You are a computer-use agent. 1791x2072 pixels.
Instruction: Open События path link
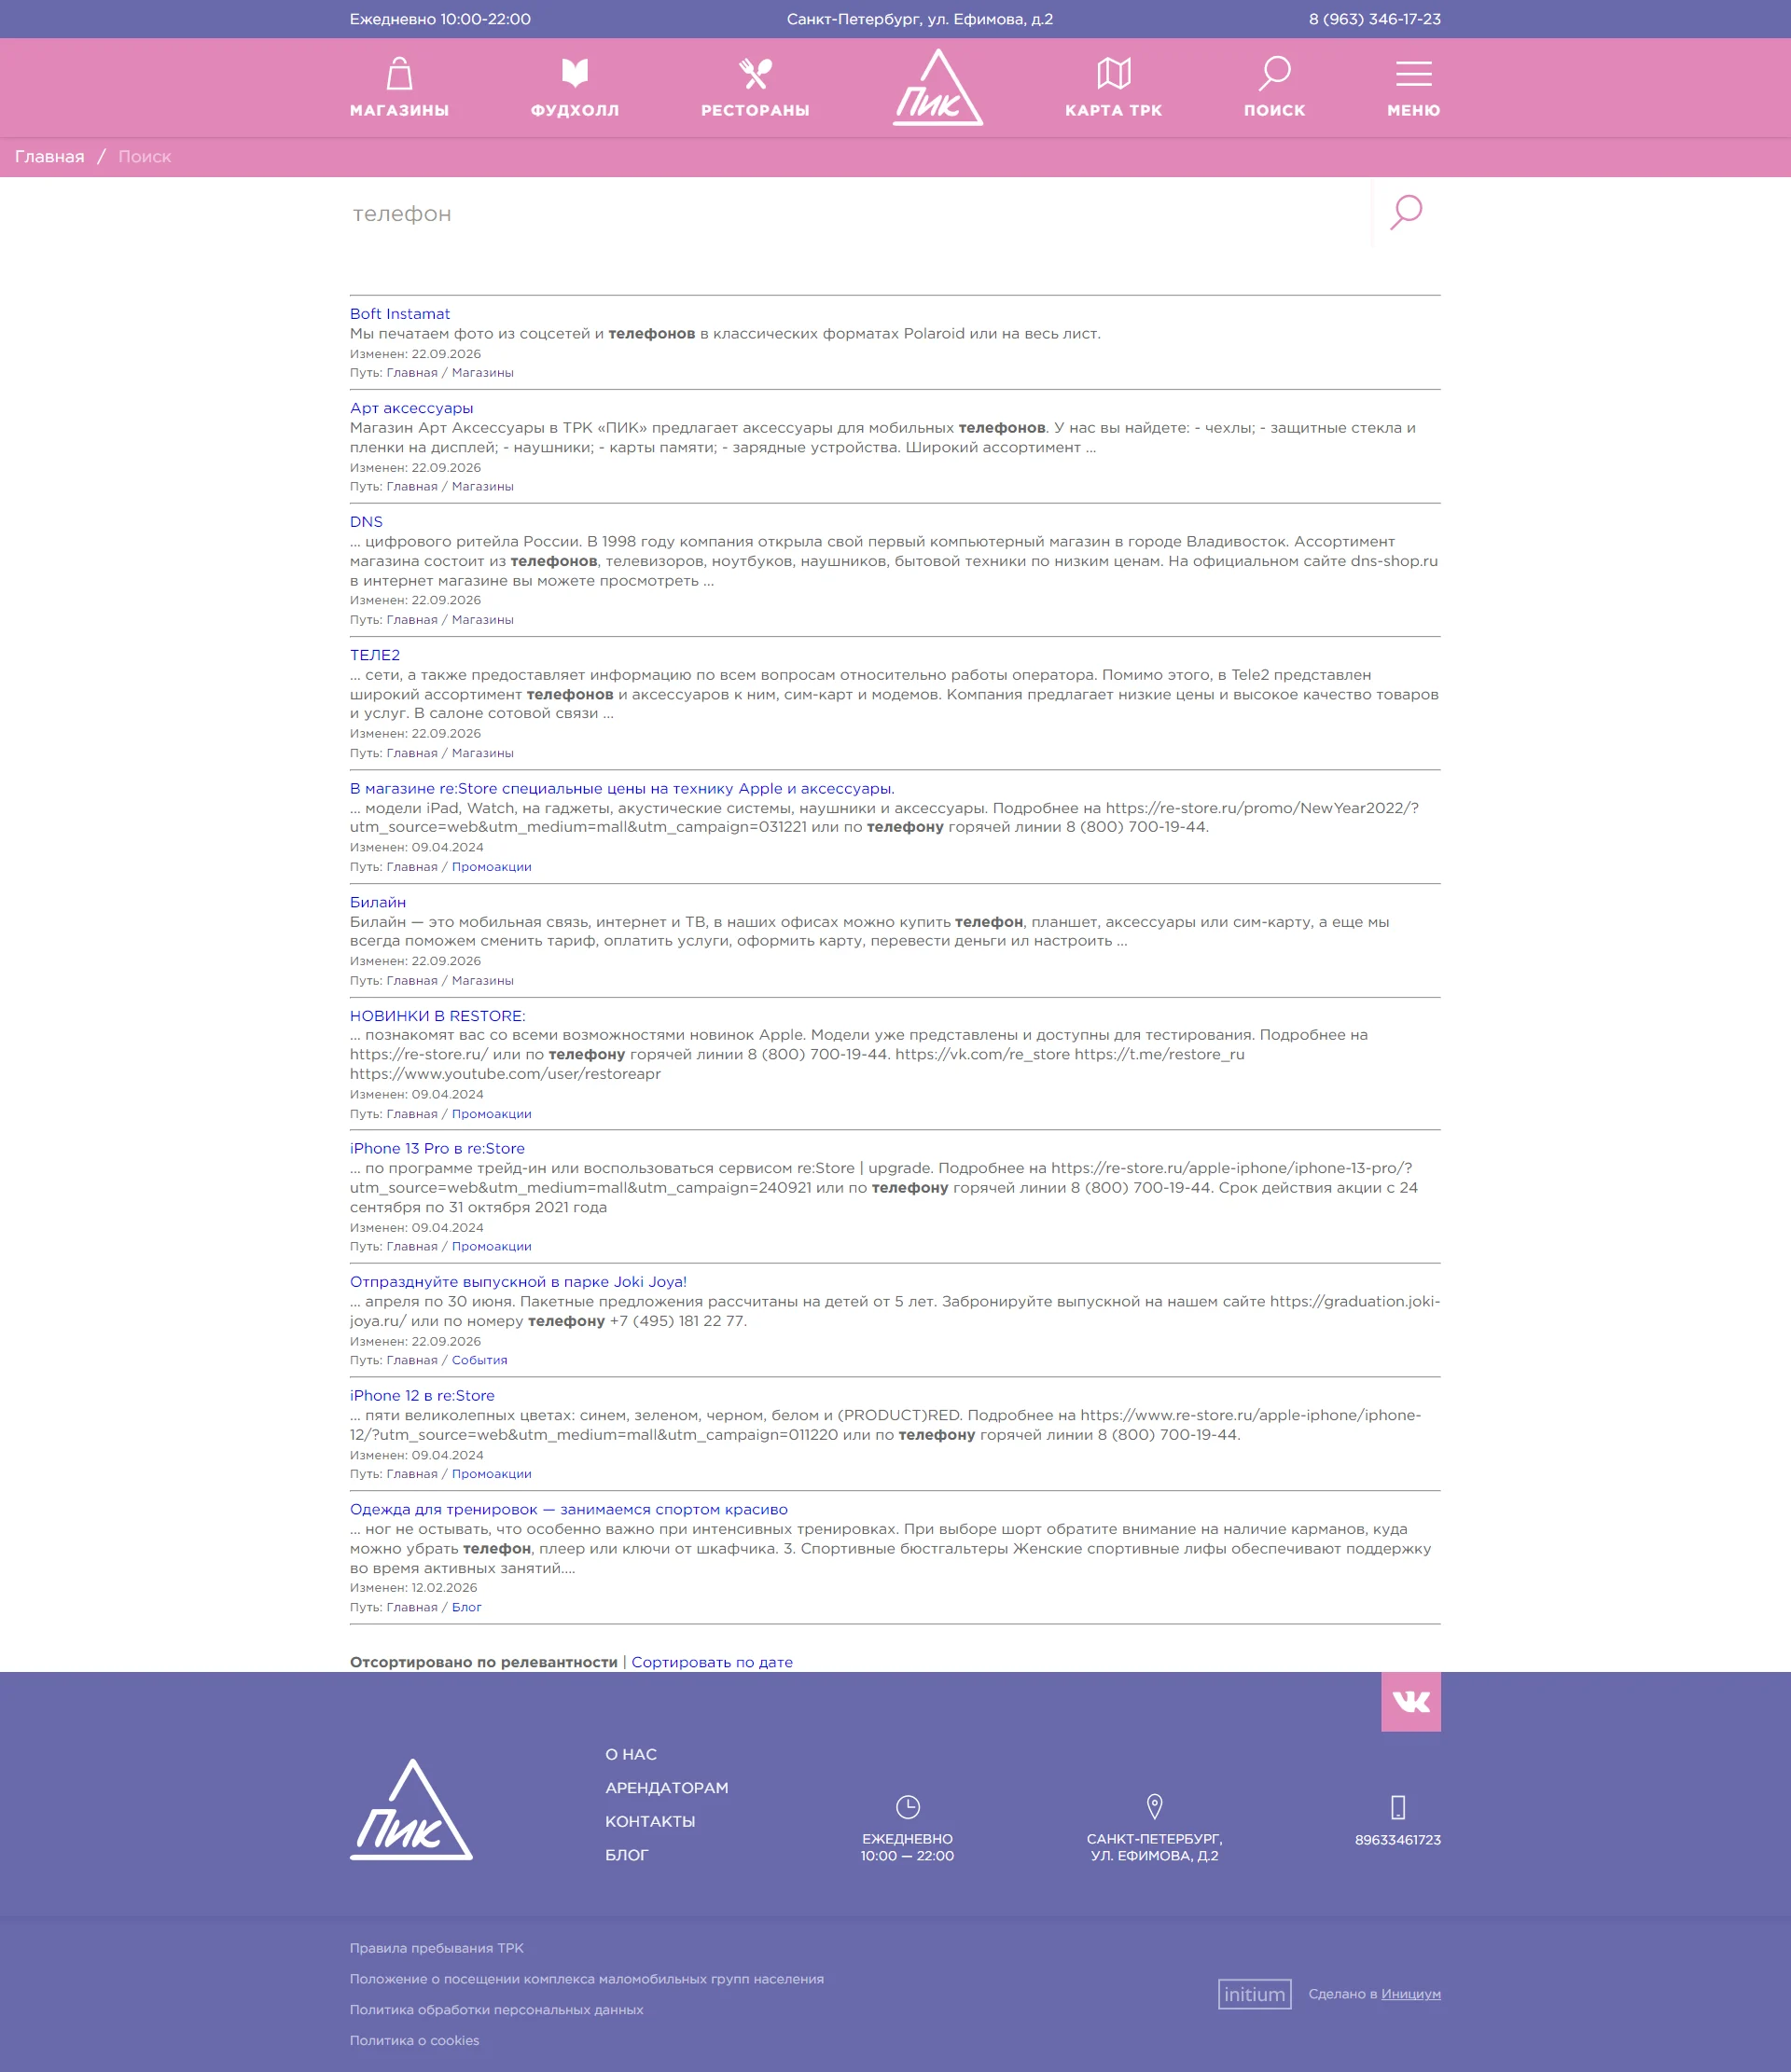[479, 1360]
